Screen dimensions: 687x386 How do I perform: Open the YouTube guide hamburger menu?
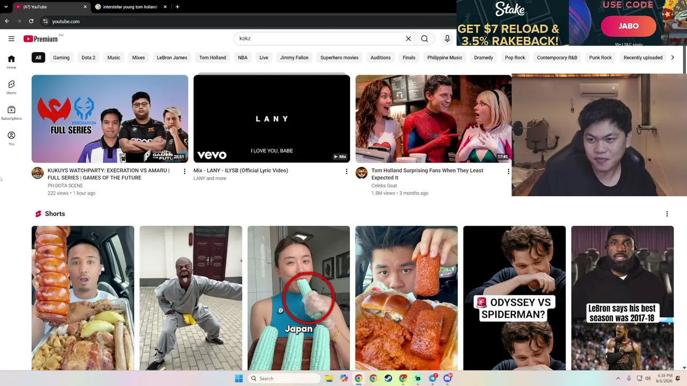11,39
